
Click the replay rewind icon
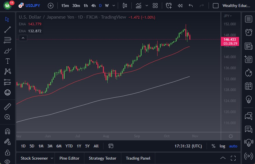pos(180,6)
